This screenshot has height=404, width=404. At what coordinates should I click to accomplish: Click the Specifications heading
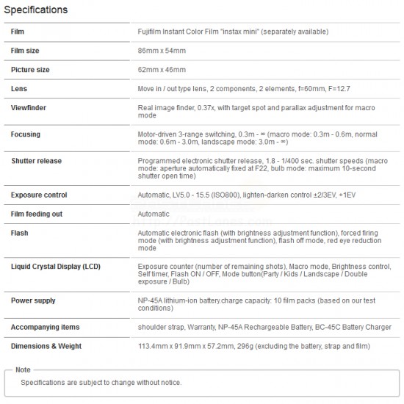(x=36, y=10)
